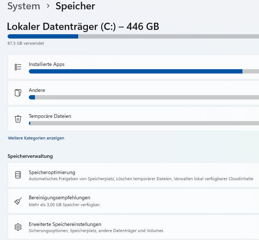Click the Speicherverwaltung section heading
The width and height of the screenshot is (259, 240).
[30, 156]
